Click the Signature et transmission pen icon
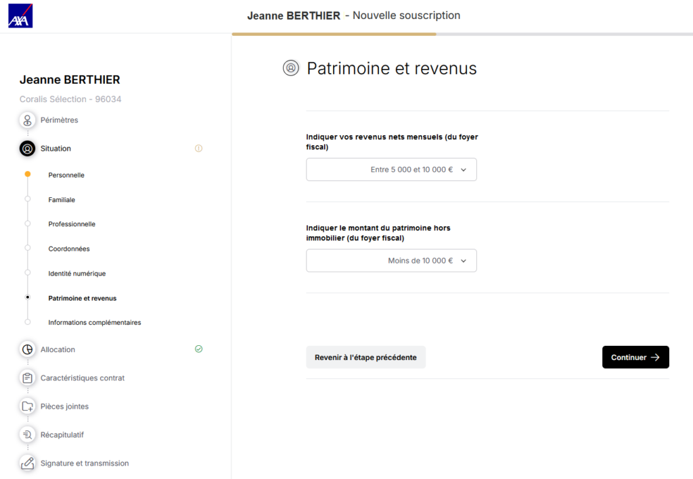This screenshot has height=479, width=693. tap(28, 463)
